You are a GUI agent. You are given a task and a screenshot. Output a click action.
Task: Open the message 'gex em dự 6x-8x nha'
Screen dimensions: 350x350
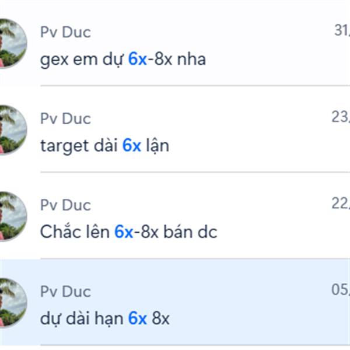[123, 60]
